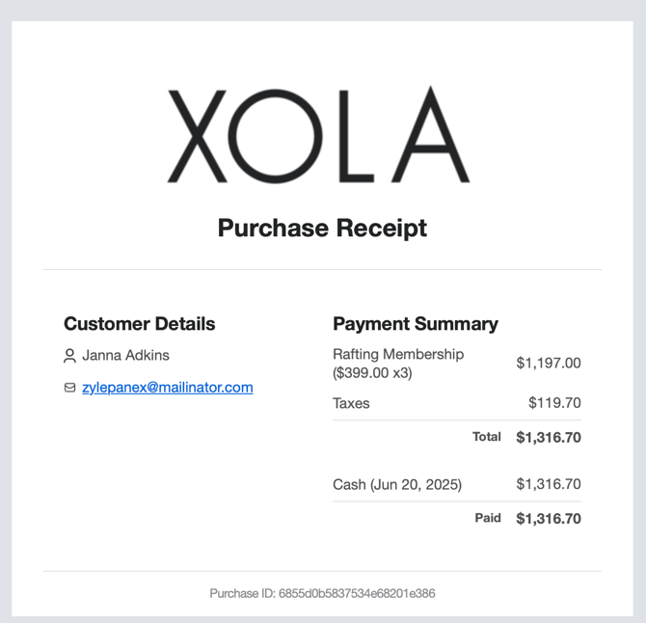Click the Cash (Jun 20, 2025) payment entry
This screenshot has width=646, height=623.
pos(397,484)
